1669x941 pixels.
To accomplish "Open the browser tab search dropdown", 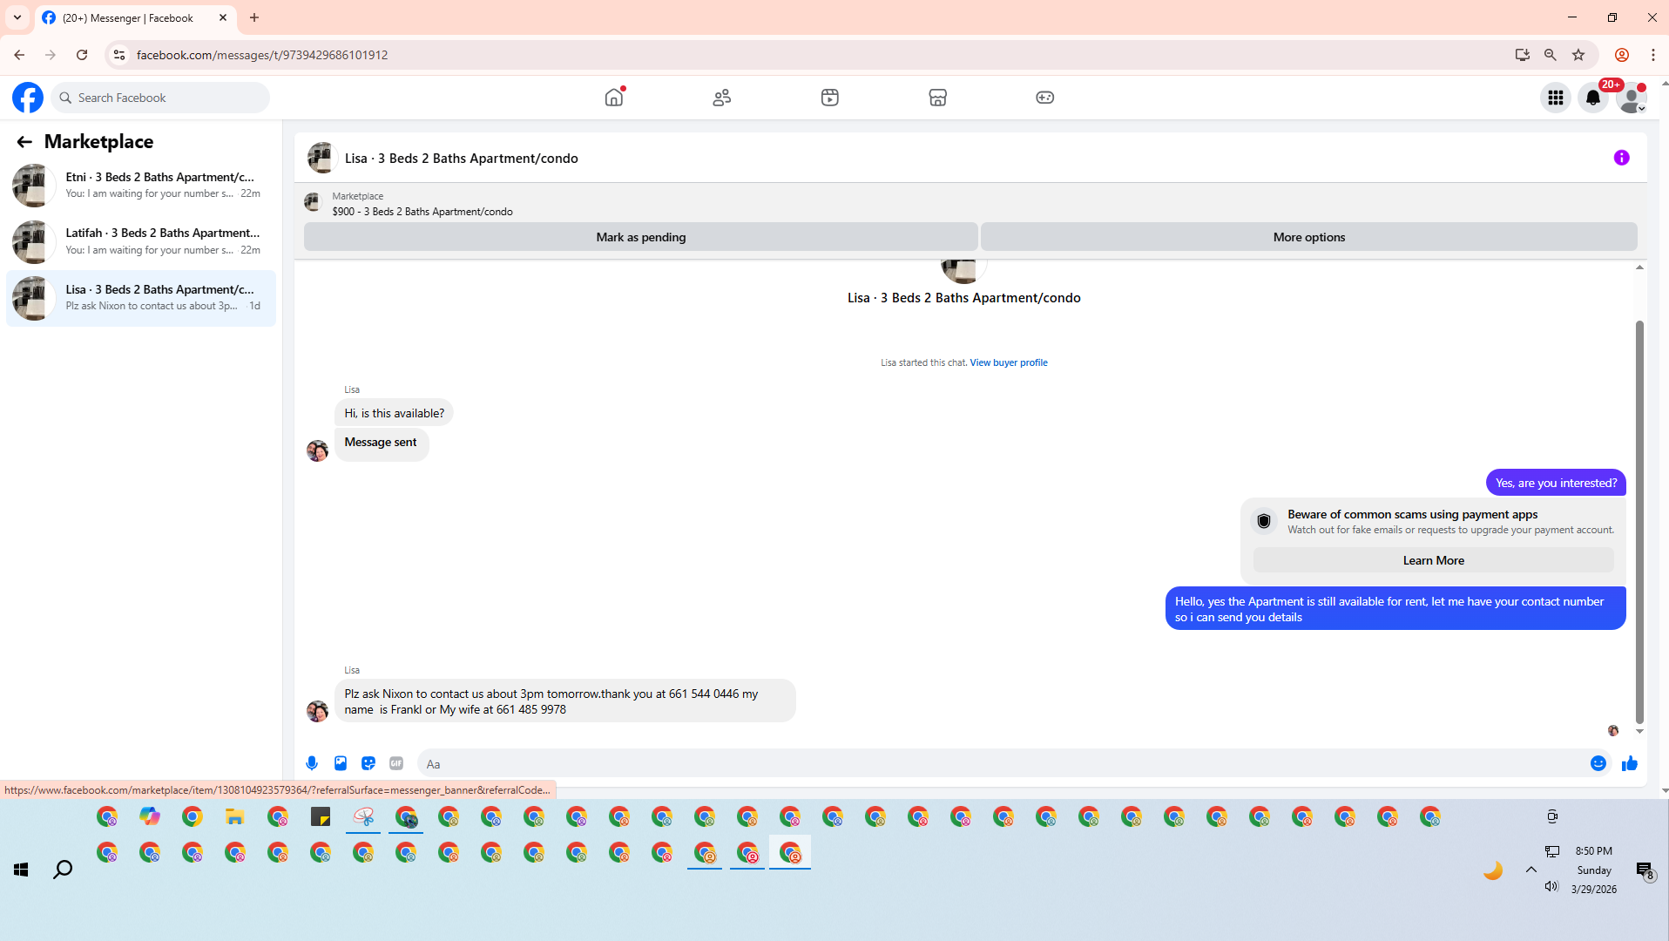I will click(x=17, y=17).
